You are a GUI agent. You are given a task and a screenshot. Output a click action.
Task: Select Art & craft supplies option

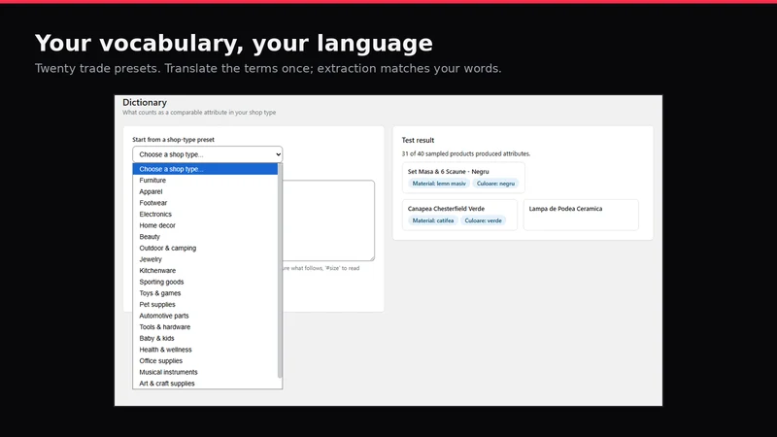[x=205, y=384]
